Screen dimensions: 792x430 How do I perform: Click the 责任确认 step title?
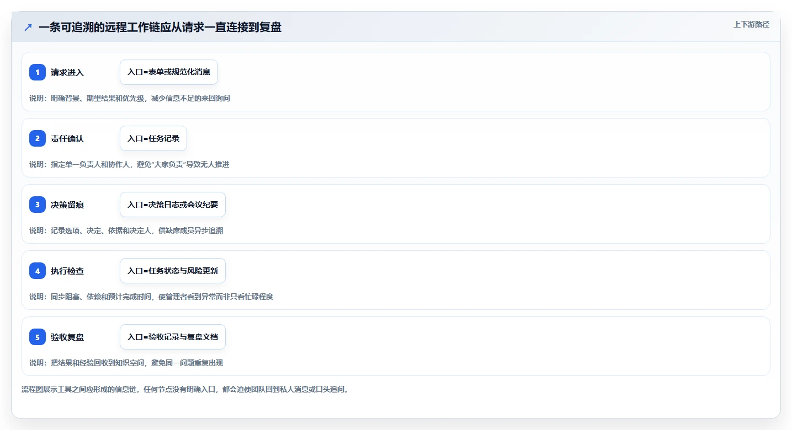click(67, 138)
